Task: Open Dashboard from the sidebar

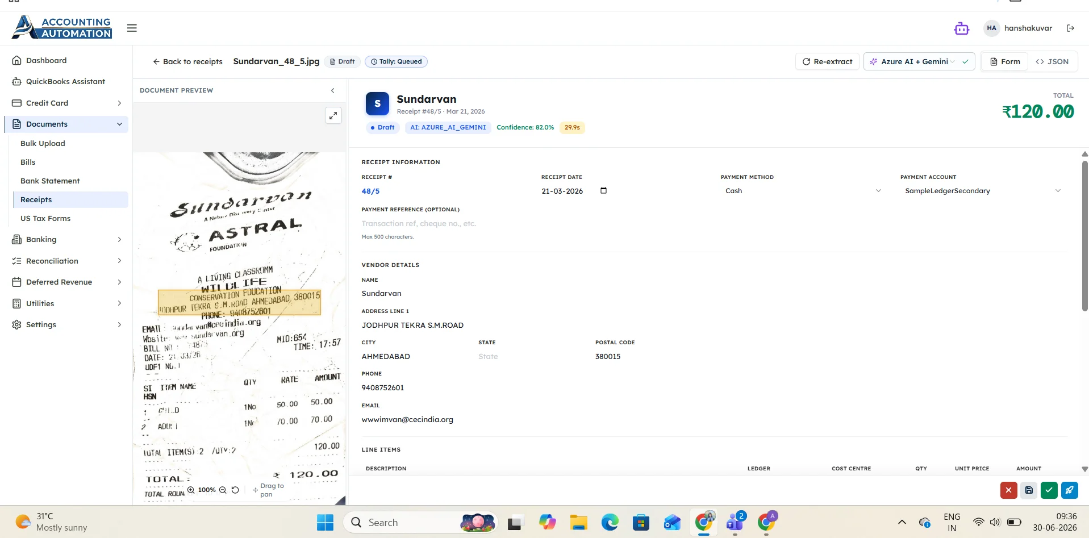Action: [46, 60]
